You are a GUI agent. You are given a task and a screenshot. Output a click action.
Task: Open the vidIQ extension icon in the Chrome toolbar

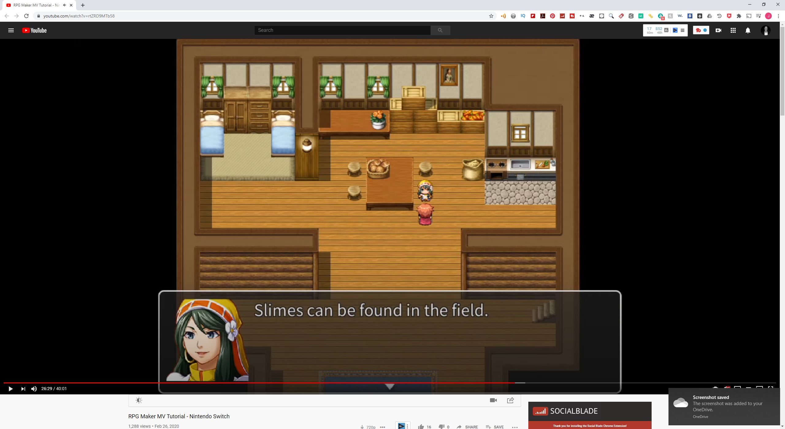[523, 16]
